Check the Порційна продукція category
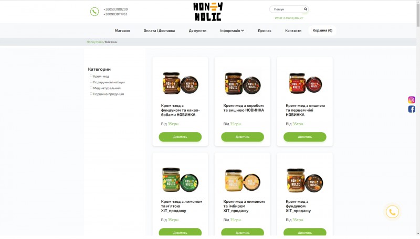 click(x=91, y=94)
